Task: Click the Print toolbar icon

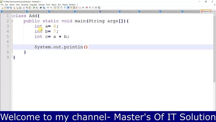Action: click(x=20, y=7)
